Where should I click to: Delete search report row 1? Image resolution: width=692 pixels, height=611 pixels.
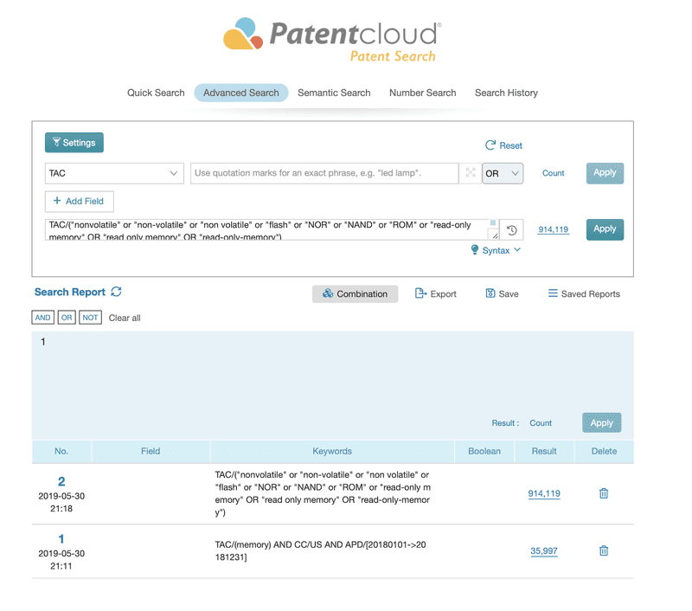[x=604, y=551]
